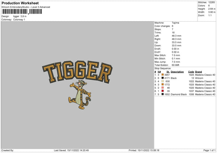Click the Width value 3.80 in
This screenshot has width=217, height=153.
[212, 12]
